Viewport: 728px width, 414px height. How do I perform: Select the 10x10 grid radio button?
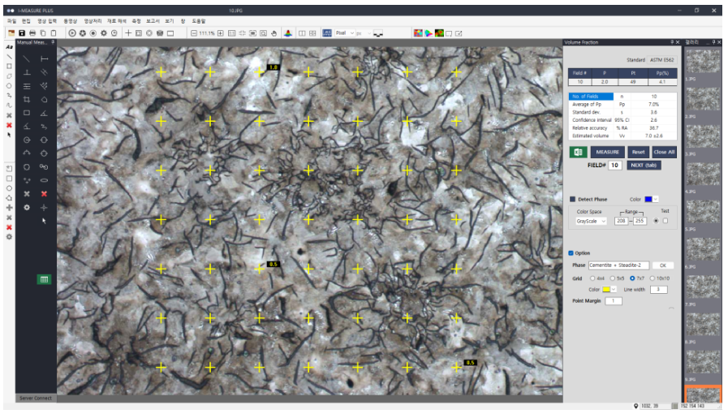click(x=652, y=278)
